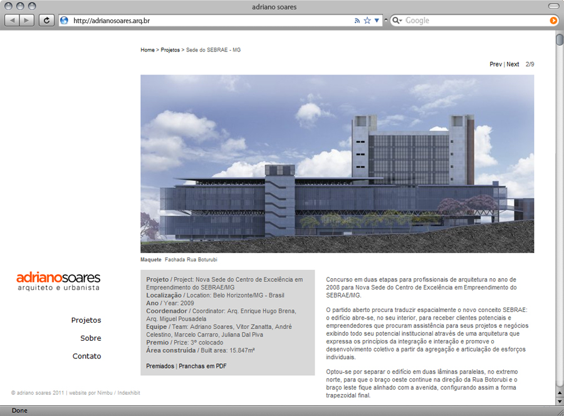This screenshot has height=416, width=564.
Task: Click the 2/9 image counter text
Action: tap(530, 65)
